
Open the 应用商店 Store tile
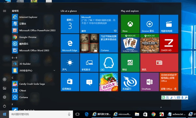(70, 82)
